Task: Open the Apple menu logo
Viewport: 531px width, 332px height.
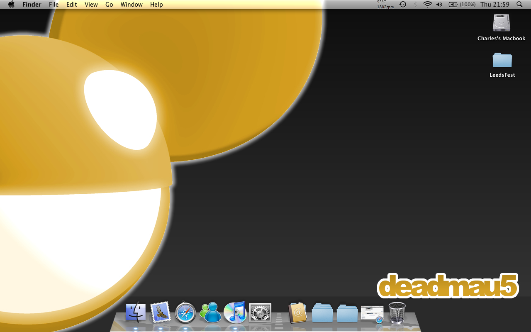Action: point(11,4)
